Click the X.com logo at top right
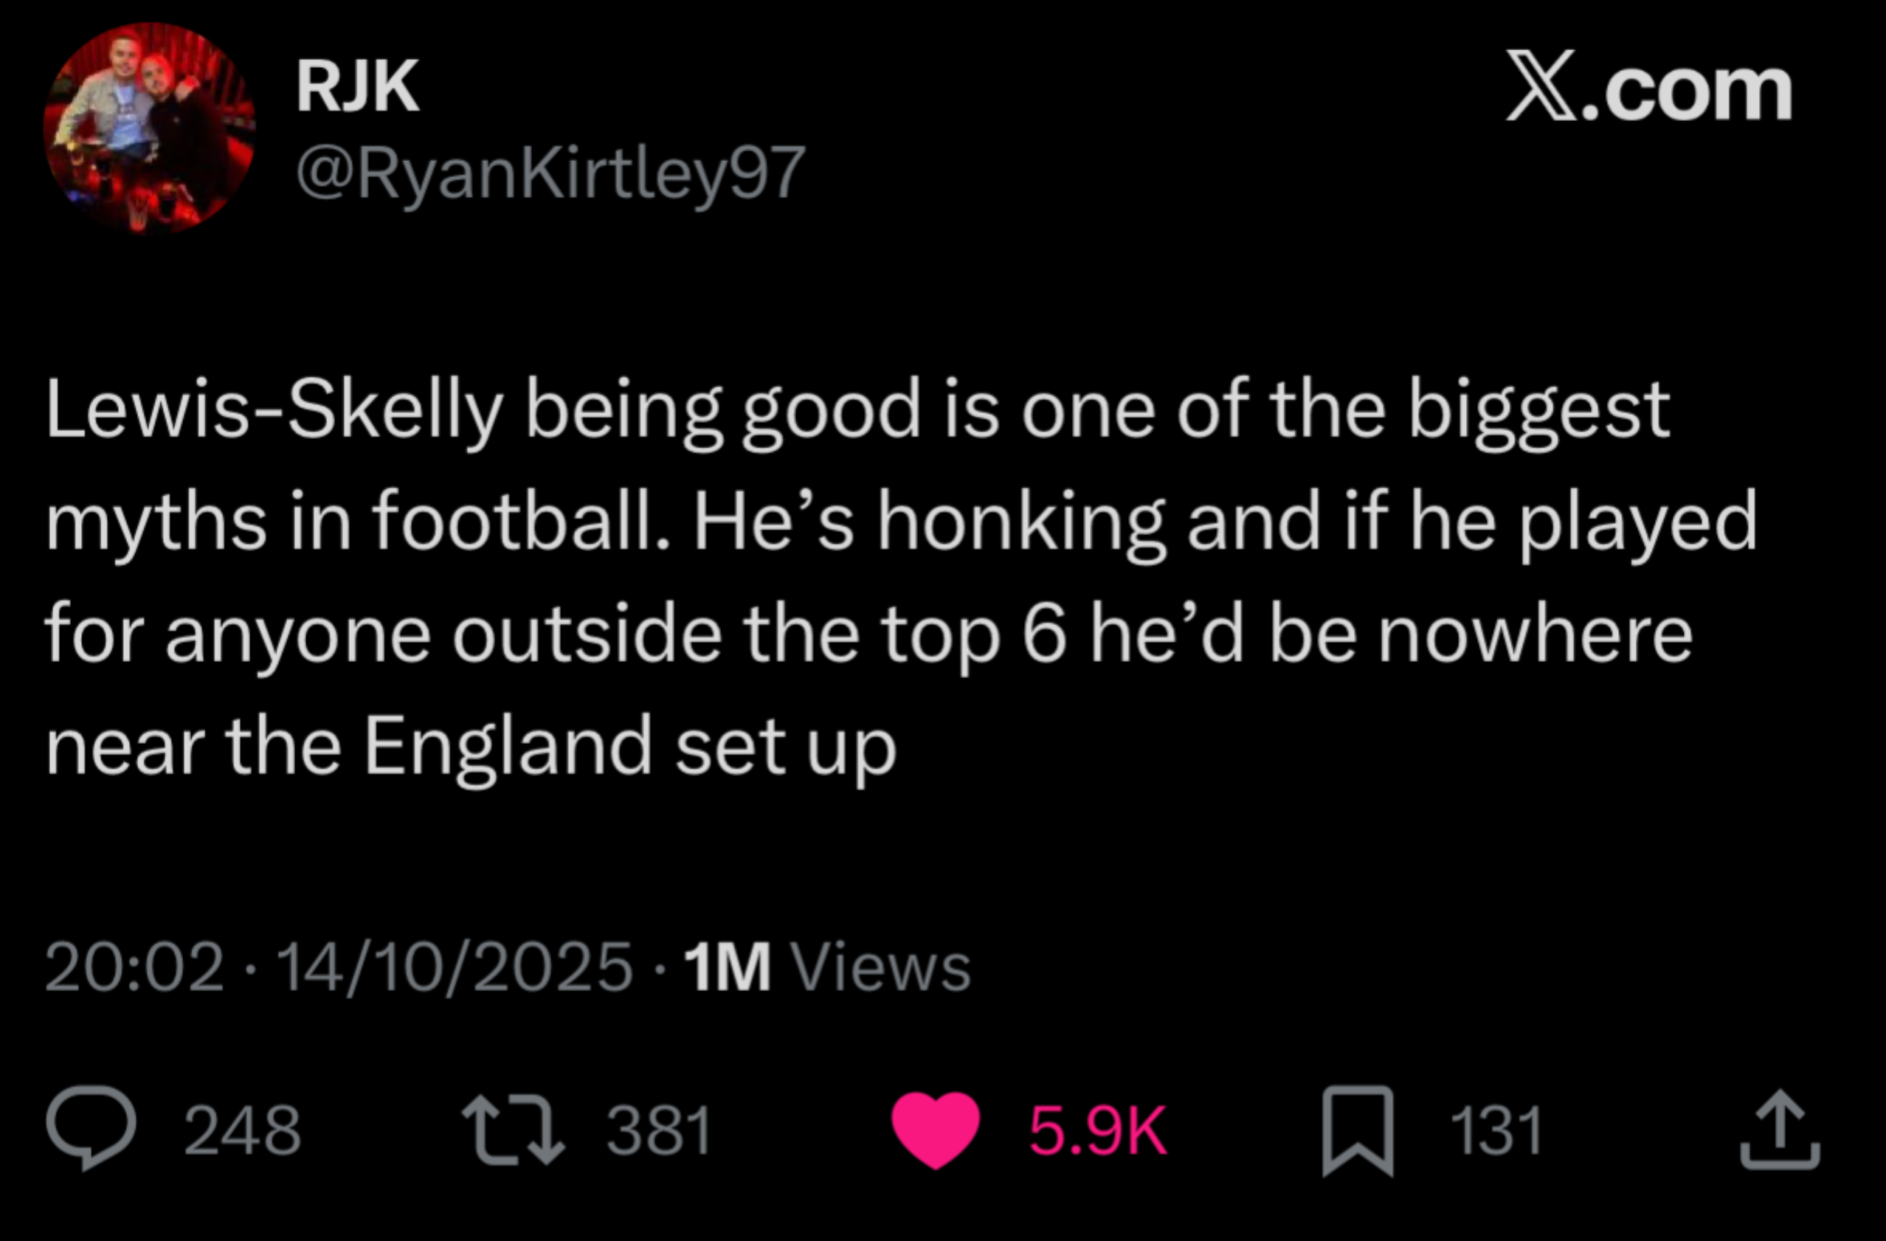The image size is (1886, 1241). pos(1648,88)
